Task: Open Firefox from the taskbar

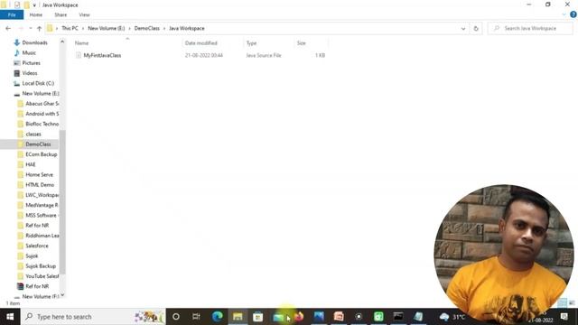Action: (x=299, y=317)
